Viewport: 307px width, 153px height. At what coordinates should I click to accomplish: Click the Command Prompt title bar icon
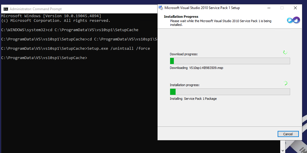click(6, 9)
